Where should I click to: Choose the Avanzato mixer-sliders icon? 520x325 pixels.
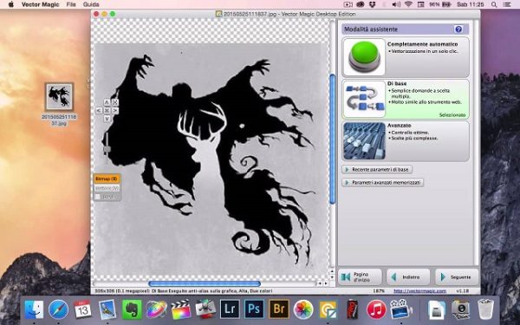pos(364,141)
